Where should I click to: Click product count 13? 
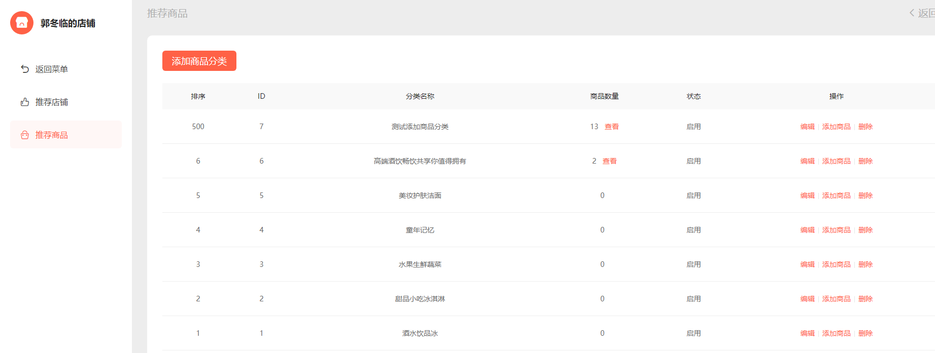594,127
